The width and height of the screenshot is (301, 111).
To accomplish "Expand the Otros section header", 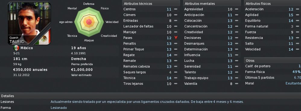I will tap(273, 61).
